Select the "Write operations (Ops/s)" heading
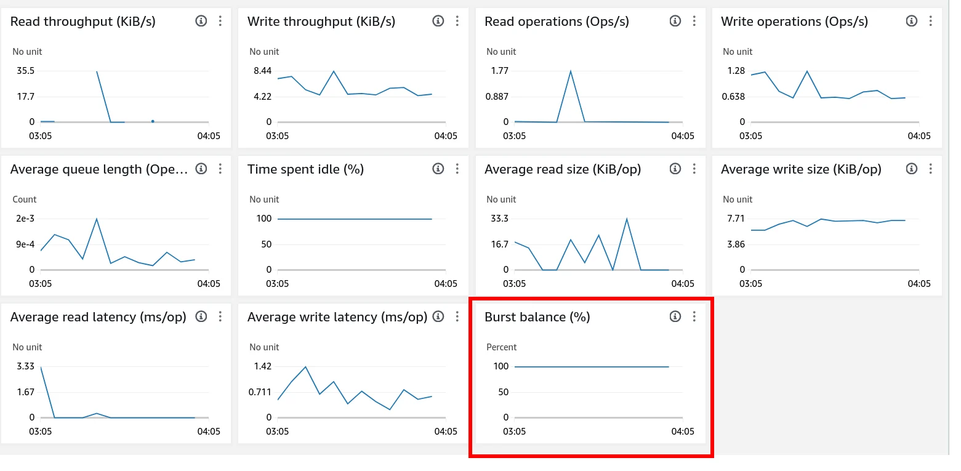This screenshot has height=471, width=961. click(795, 22)
